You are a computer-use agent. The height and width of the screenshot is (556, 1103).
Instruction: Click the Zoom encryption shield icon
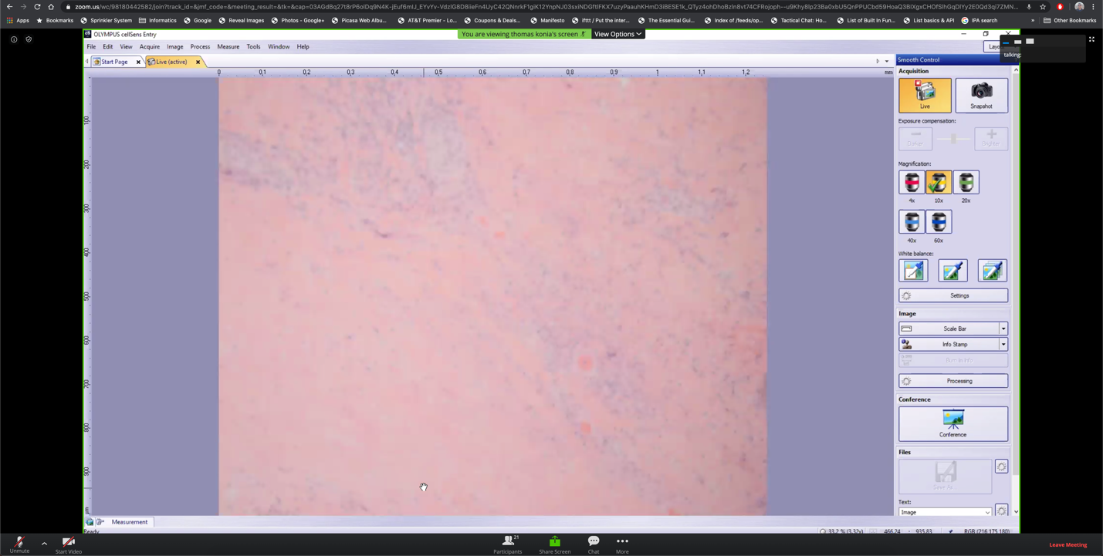29,39
